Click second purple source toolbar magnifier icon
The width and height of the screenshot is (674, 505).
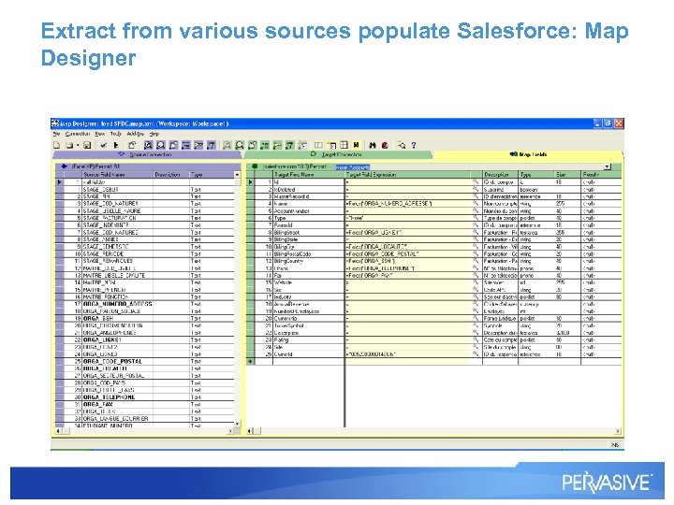click(161, 145)
